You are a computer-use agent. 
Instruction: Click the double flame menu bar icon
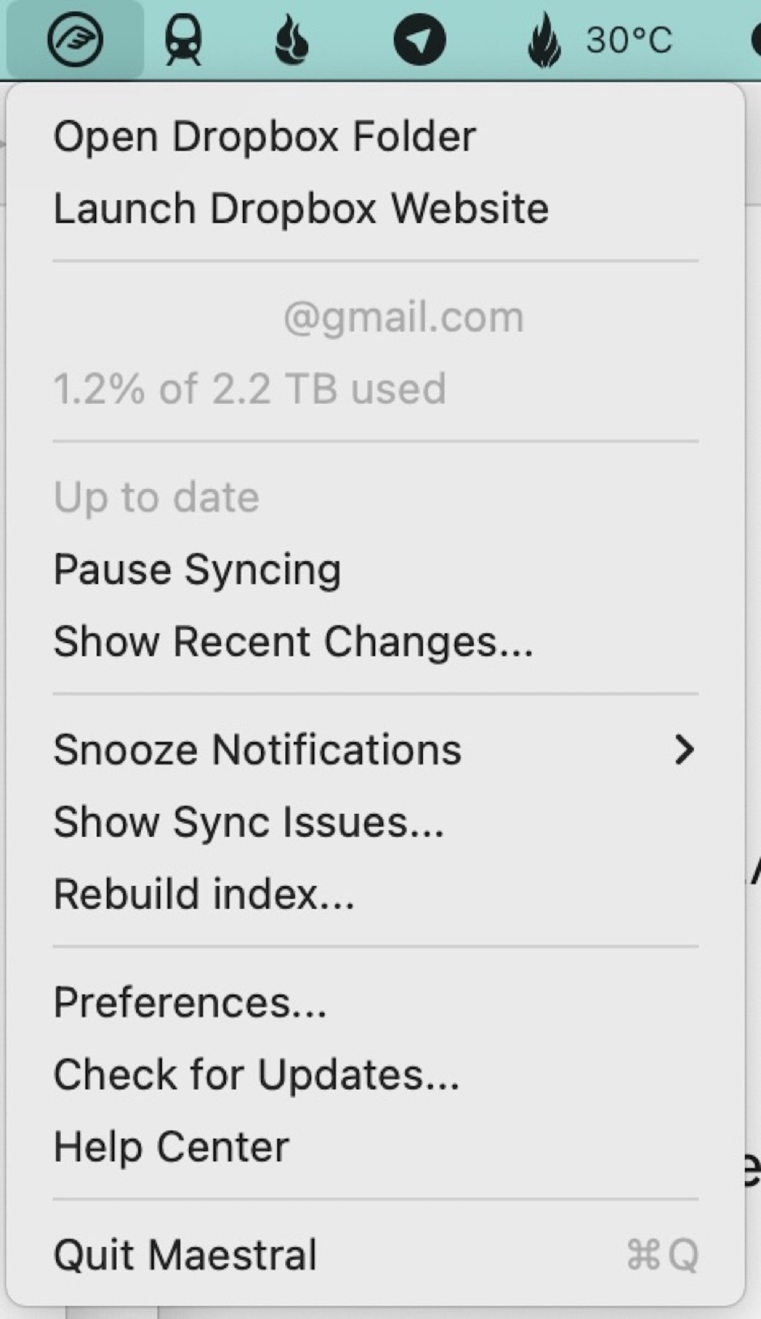pyautogui.click(x=291, y=40)
